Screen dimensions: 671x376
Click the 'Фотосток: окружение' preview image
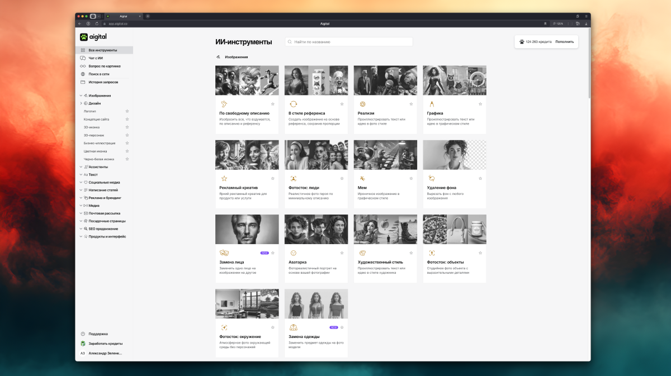click(x=247, y=304)
